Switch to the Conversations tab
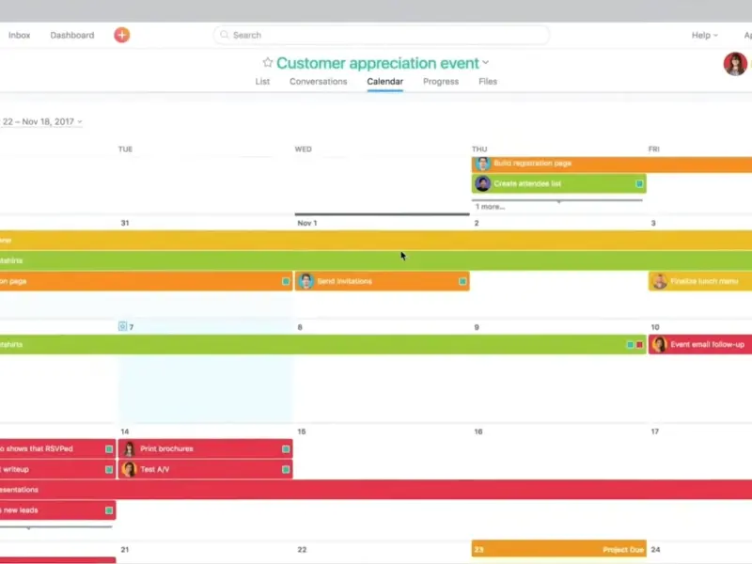Image resolution: width=752 pixels, height=564 pixels. [318, 82]
